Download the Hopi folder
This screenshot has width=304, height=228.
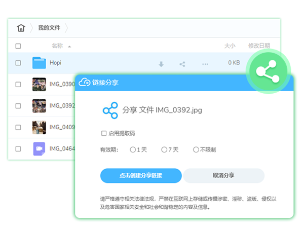point(161,64)
